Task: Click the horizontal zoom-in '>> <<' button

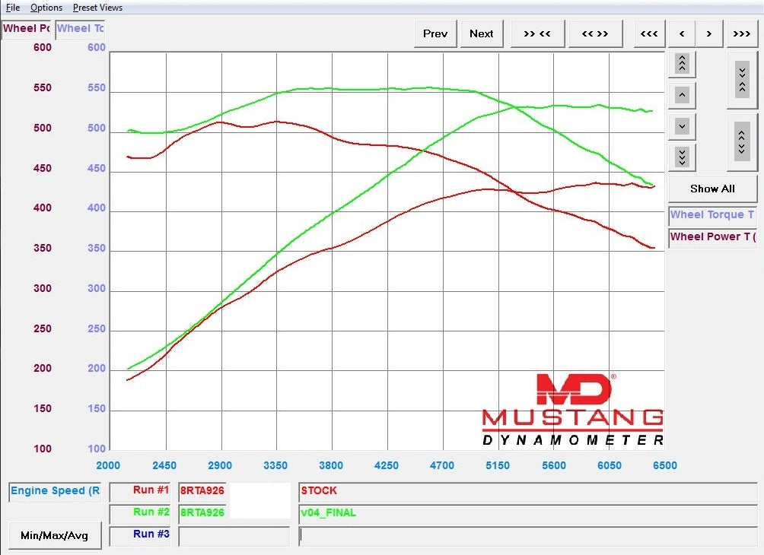Action: [536, 33]
